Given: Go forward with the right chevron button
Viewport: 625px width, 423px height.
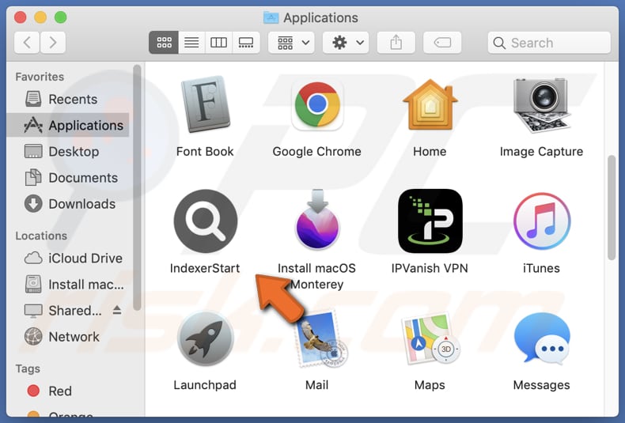Looking at the screenshot, I should 53,42.
